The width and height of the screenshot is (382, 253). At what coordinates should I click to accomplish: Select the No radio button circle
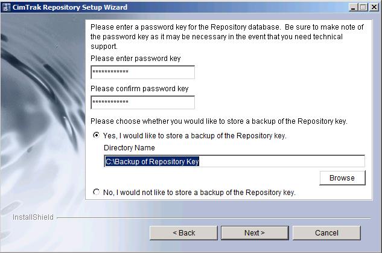97,192
